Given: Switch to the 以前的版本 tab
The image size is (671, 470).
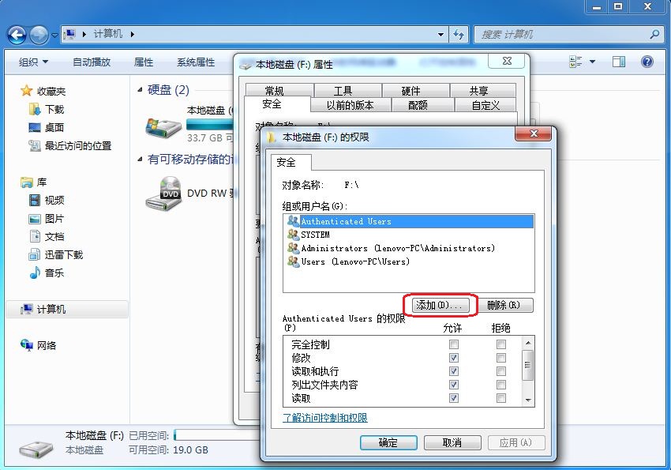Looking at the screenshot, I should [x=350, y=105].
